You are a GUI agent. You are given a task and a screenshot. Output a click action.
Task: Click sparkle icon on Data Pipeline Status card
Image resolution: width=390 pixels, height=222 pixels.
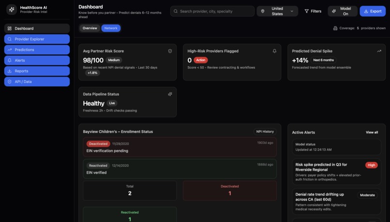point(170,94)
